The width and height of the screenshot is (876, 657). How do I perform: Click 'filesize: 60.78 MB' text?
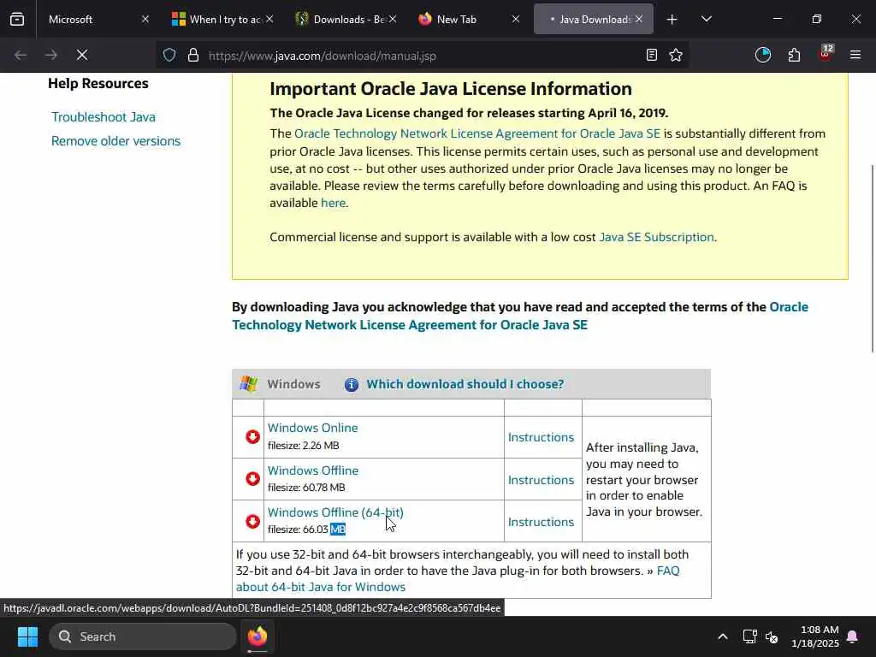[306, 487]
